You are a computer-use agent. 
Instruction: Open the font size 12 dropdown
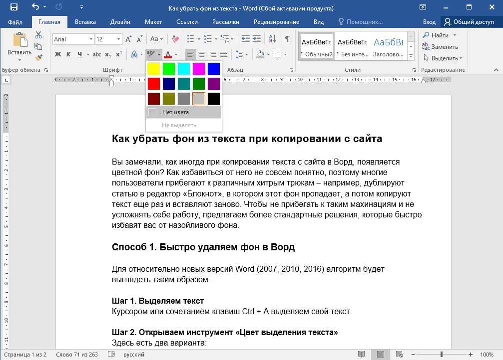coord(119,39)
